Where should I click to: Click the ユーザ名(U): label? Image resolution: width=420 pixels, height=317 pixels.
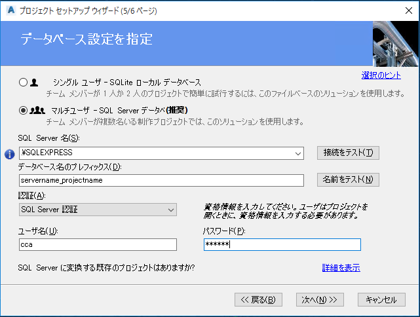pyautogui.click(x=38, y=231)
